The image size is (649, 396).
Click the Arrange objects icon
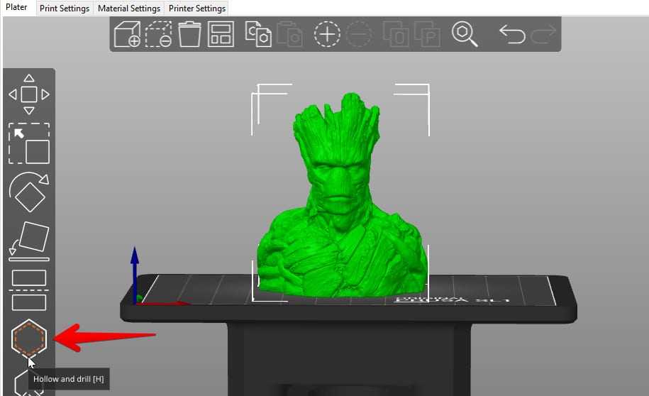click(x=221, y=34)
